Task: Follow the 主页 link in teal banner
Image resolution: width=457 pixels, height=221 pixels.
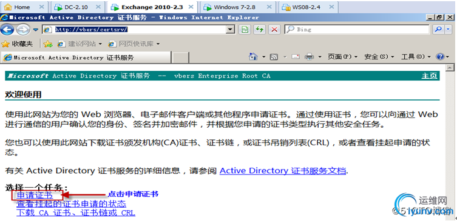Action: coord(429,76)
